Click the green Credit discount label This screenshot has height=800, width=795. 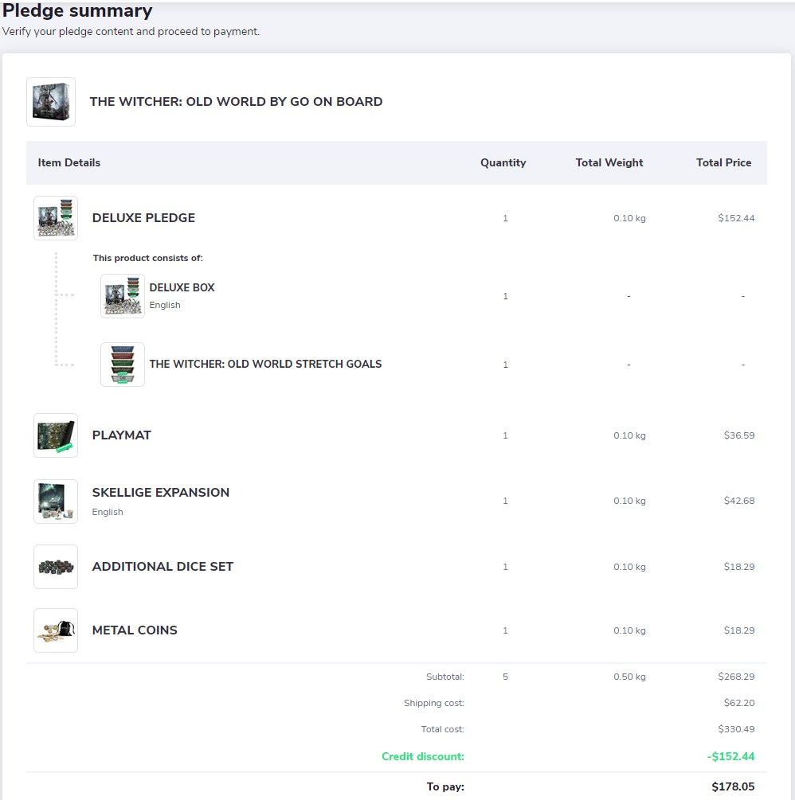point(423,756)
